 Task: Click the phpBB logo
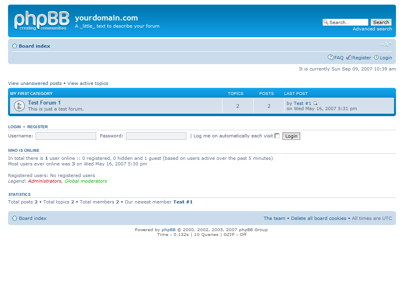pyautogui.click(x=41, y=21)
